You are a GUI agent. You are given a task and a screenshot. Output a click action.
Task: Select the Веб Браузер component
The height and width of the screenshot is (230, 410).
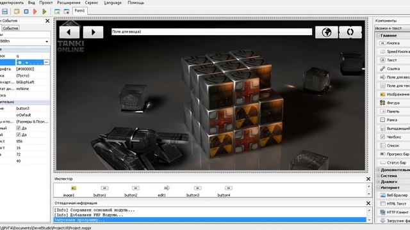[x=393, y=195]
